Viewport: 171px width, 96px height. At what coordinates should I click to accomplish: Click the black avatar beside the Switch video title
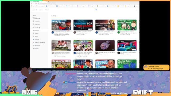119,53
